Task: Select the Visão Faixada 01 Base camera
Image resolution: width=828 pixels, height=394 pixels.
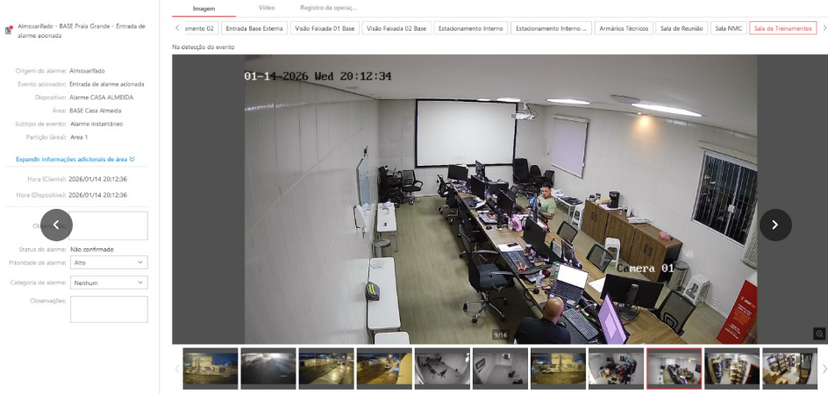Action: pos(324,29)
